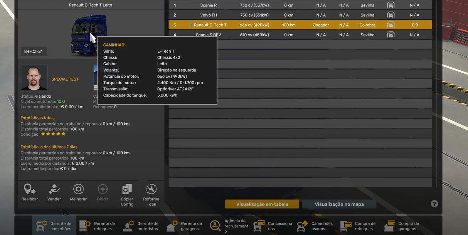Go to Gerente de garagens
The width and height of the screenshot is (468, 235).
(x=185, y=226)
